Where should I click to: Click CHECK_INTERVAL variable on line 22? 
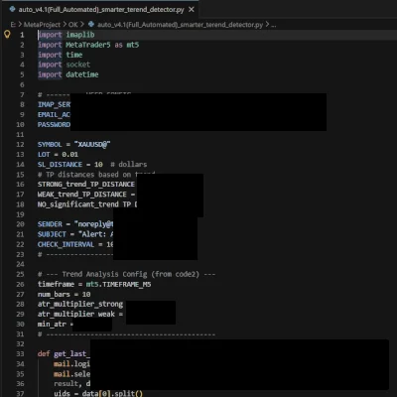(66, 244)
